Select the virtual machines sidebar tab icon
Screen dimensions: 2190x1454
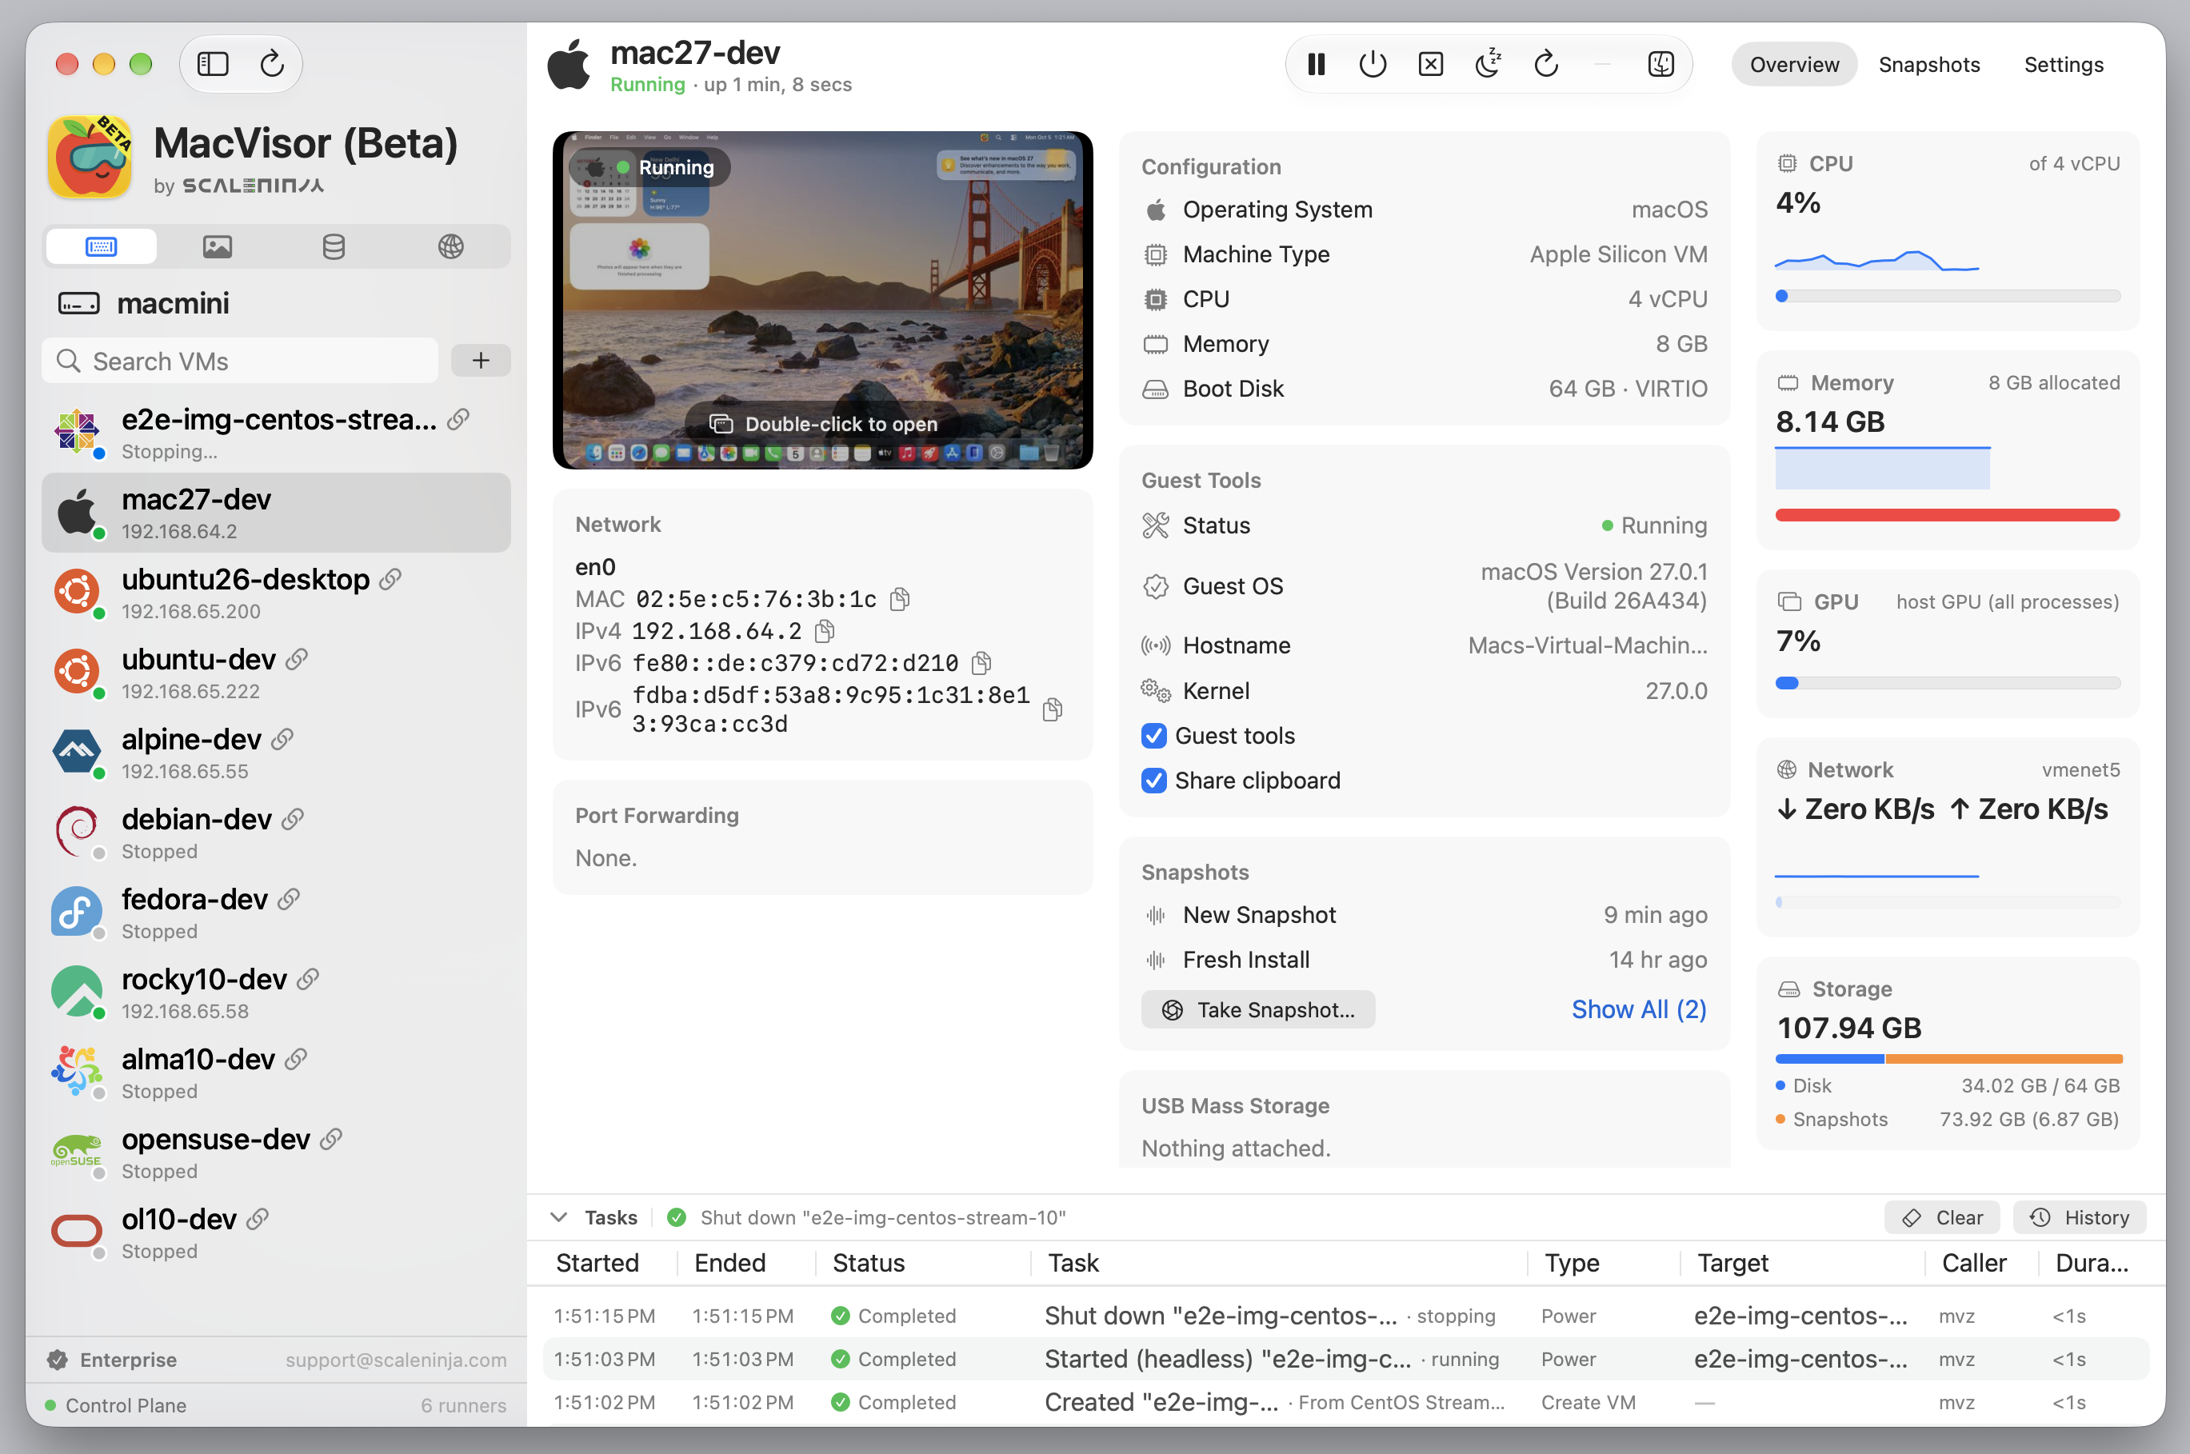pos(101,246)
